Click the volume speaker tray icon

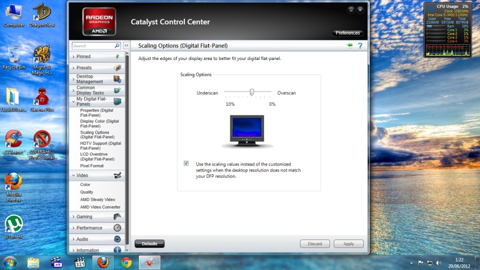click(439, 262)
